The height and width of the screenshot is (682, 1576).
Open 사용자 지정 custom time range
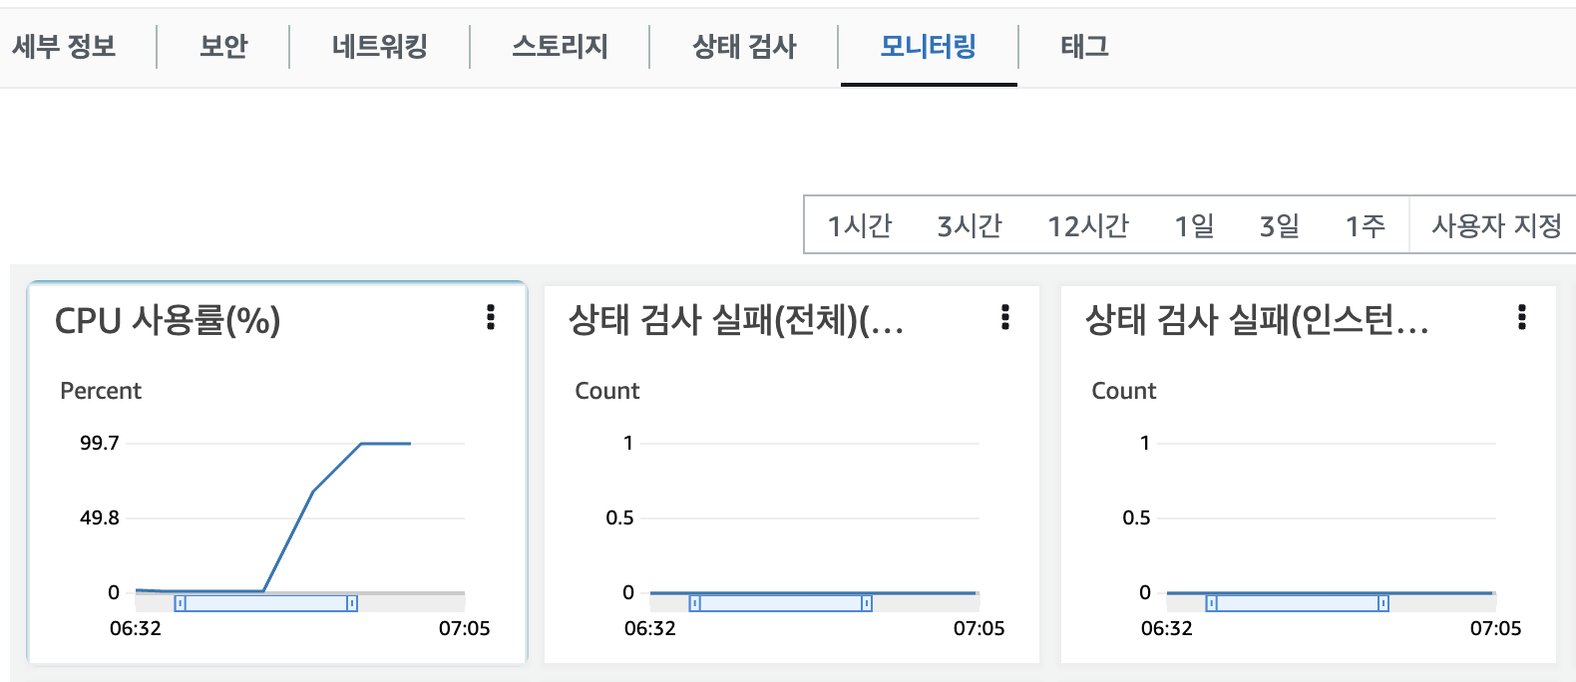[1495, 226]
